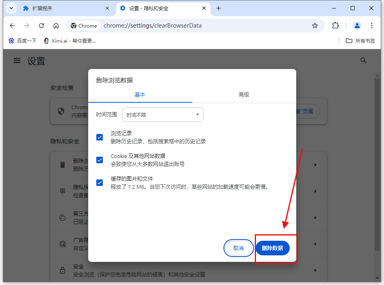
Task: Minimize the Chrome window
Action: [x=334, y=8]
